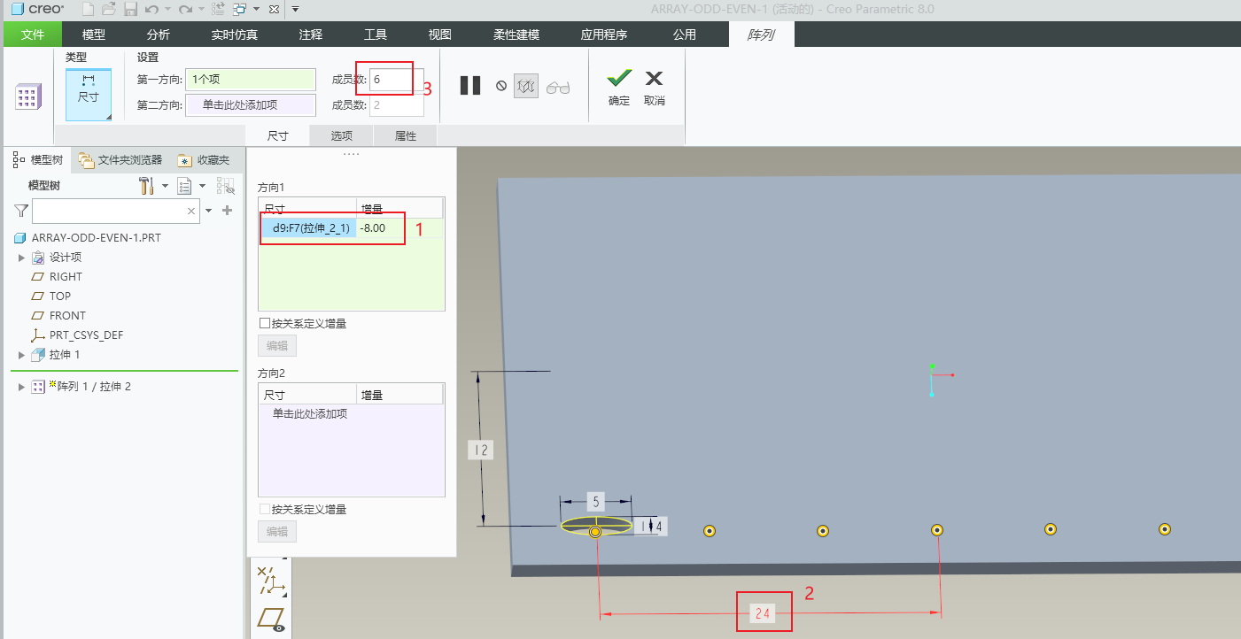Click the model tree settings hammer icon
Screen dimensions: 1241x639
pyautogui.click(x=147, y=186)
